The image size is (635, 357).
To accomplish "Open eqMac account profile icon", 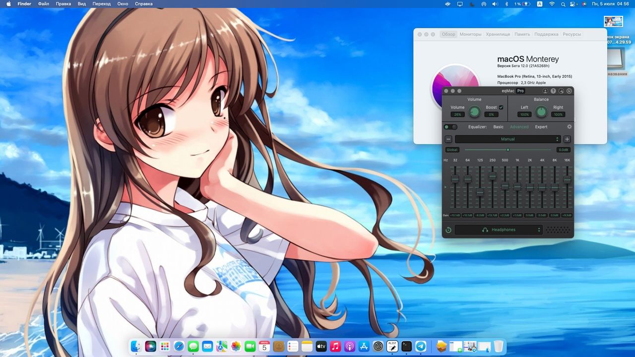I will pos(545,91).
